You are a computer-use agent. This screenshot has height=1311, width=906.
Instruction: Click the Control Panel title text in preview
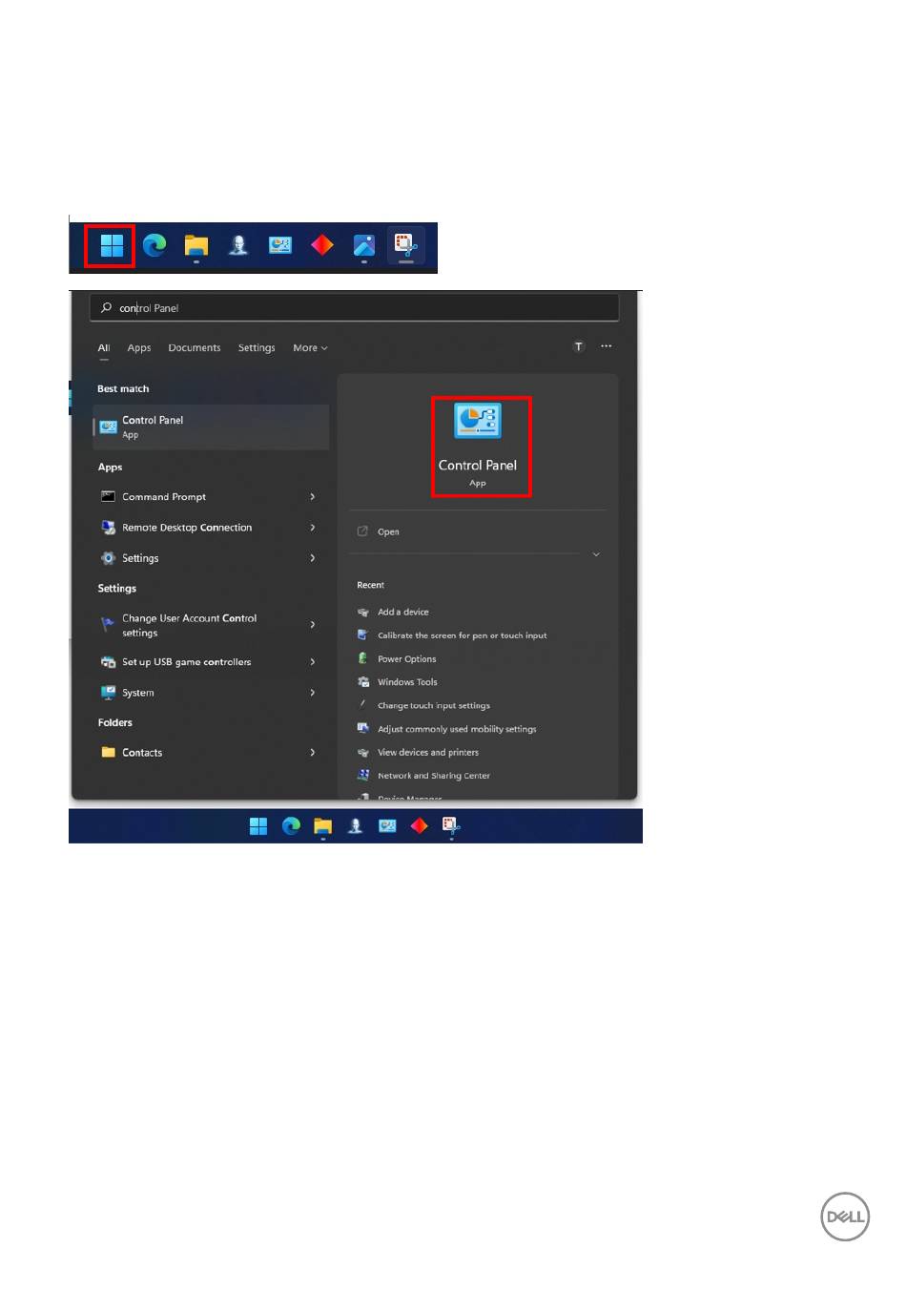(x=478, y=466)
